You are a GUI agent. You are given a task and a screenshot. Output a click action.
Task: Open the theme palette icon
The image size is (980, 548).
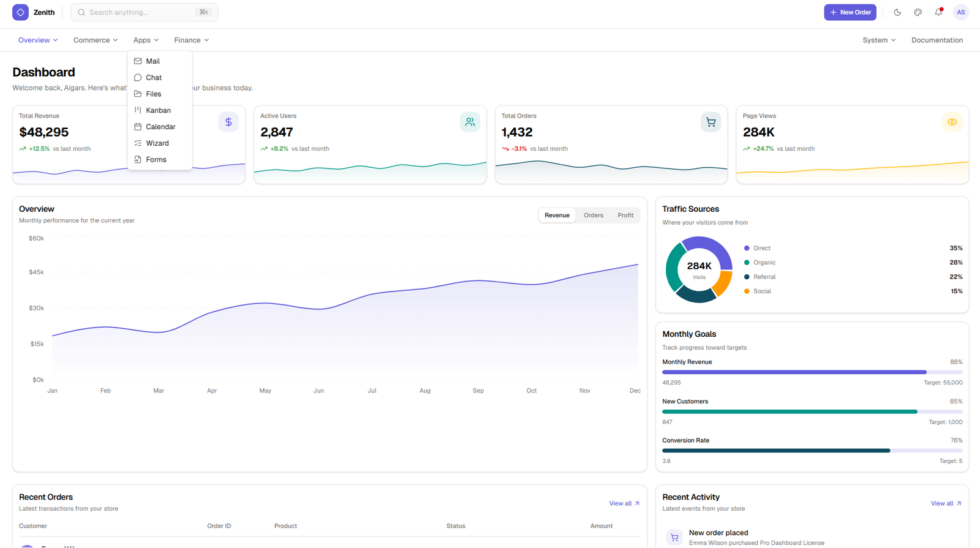pos(918,12)
